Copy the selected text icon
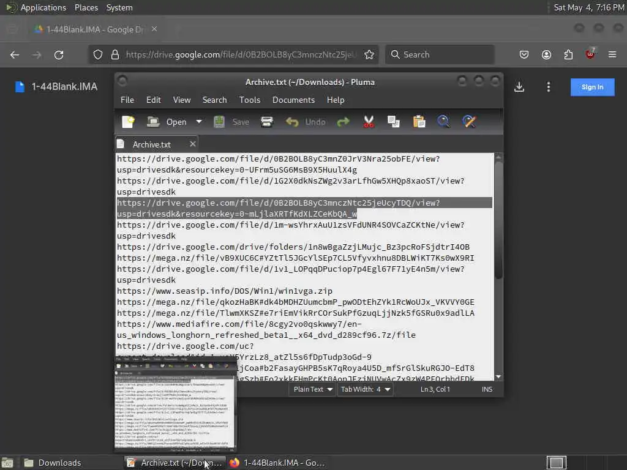The width and height of the screenshot is (627, 470). click(x=394, y=122)
